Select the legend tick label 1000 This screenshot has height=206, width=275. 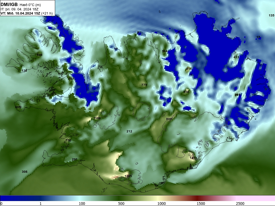click(x=161, y=204)
